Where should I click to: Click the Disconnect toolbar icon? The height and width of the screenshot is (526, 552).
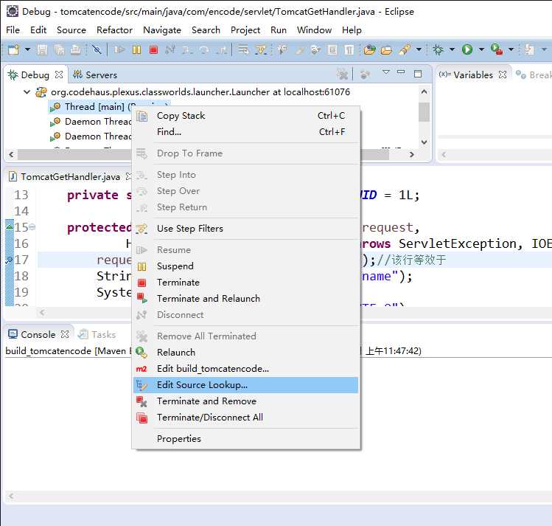[x=170, y=49]
